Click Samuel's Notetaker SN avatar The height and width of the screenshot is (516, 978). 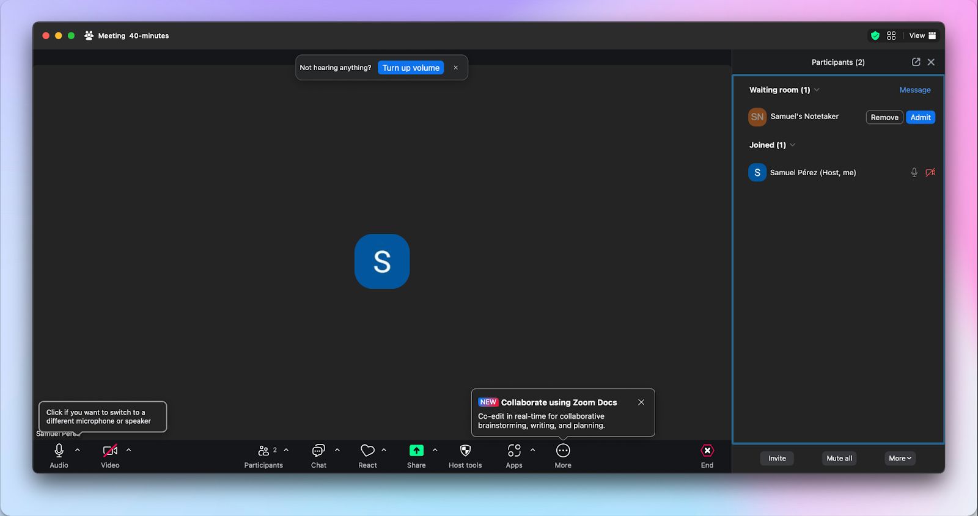pyautogui.click(x=757, y=117)
